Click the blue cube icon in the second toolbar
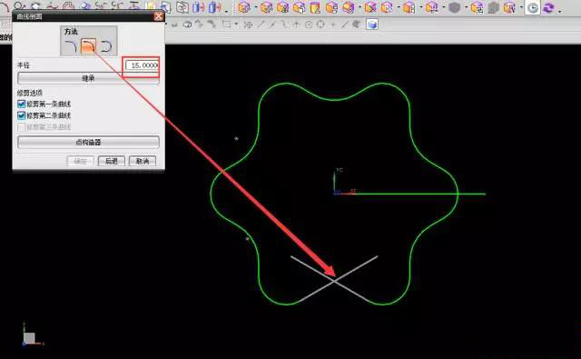 [x=372, y=25]
